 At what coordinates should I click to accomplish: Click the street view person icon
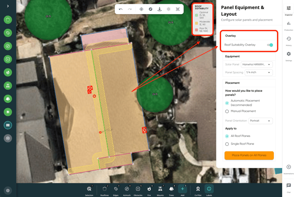[x=159, y=9]
